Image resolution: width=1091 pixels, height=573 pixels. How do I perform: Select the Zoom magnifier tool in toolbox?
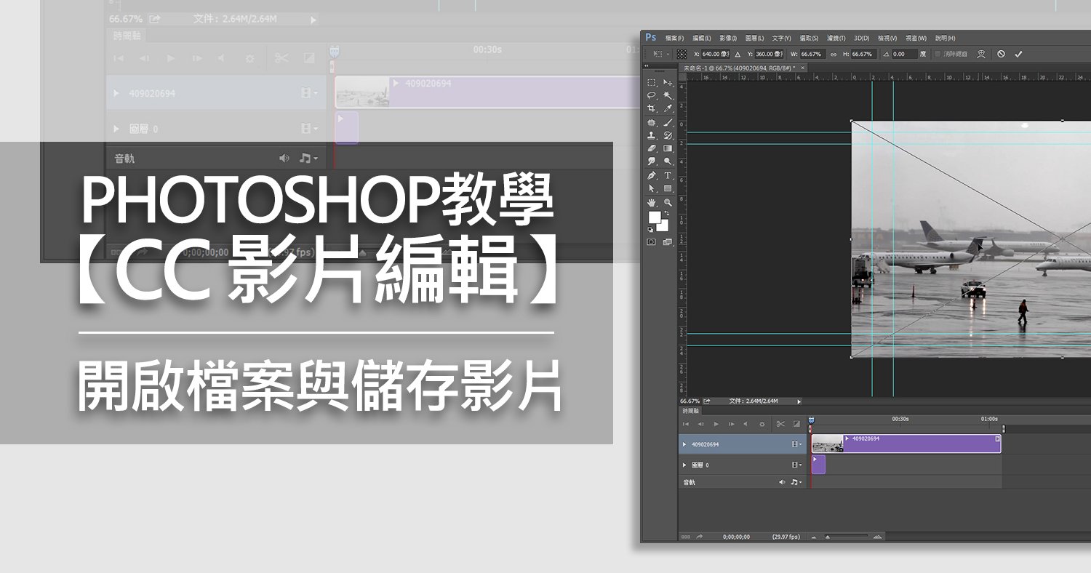pyautogui.click(x=668, y=203)
